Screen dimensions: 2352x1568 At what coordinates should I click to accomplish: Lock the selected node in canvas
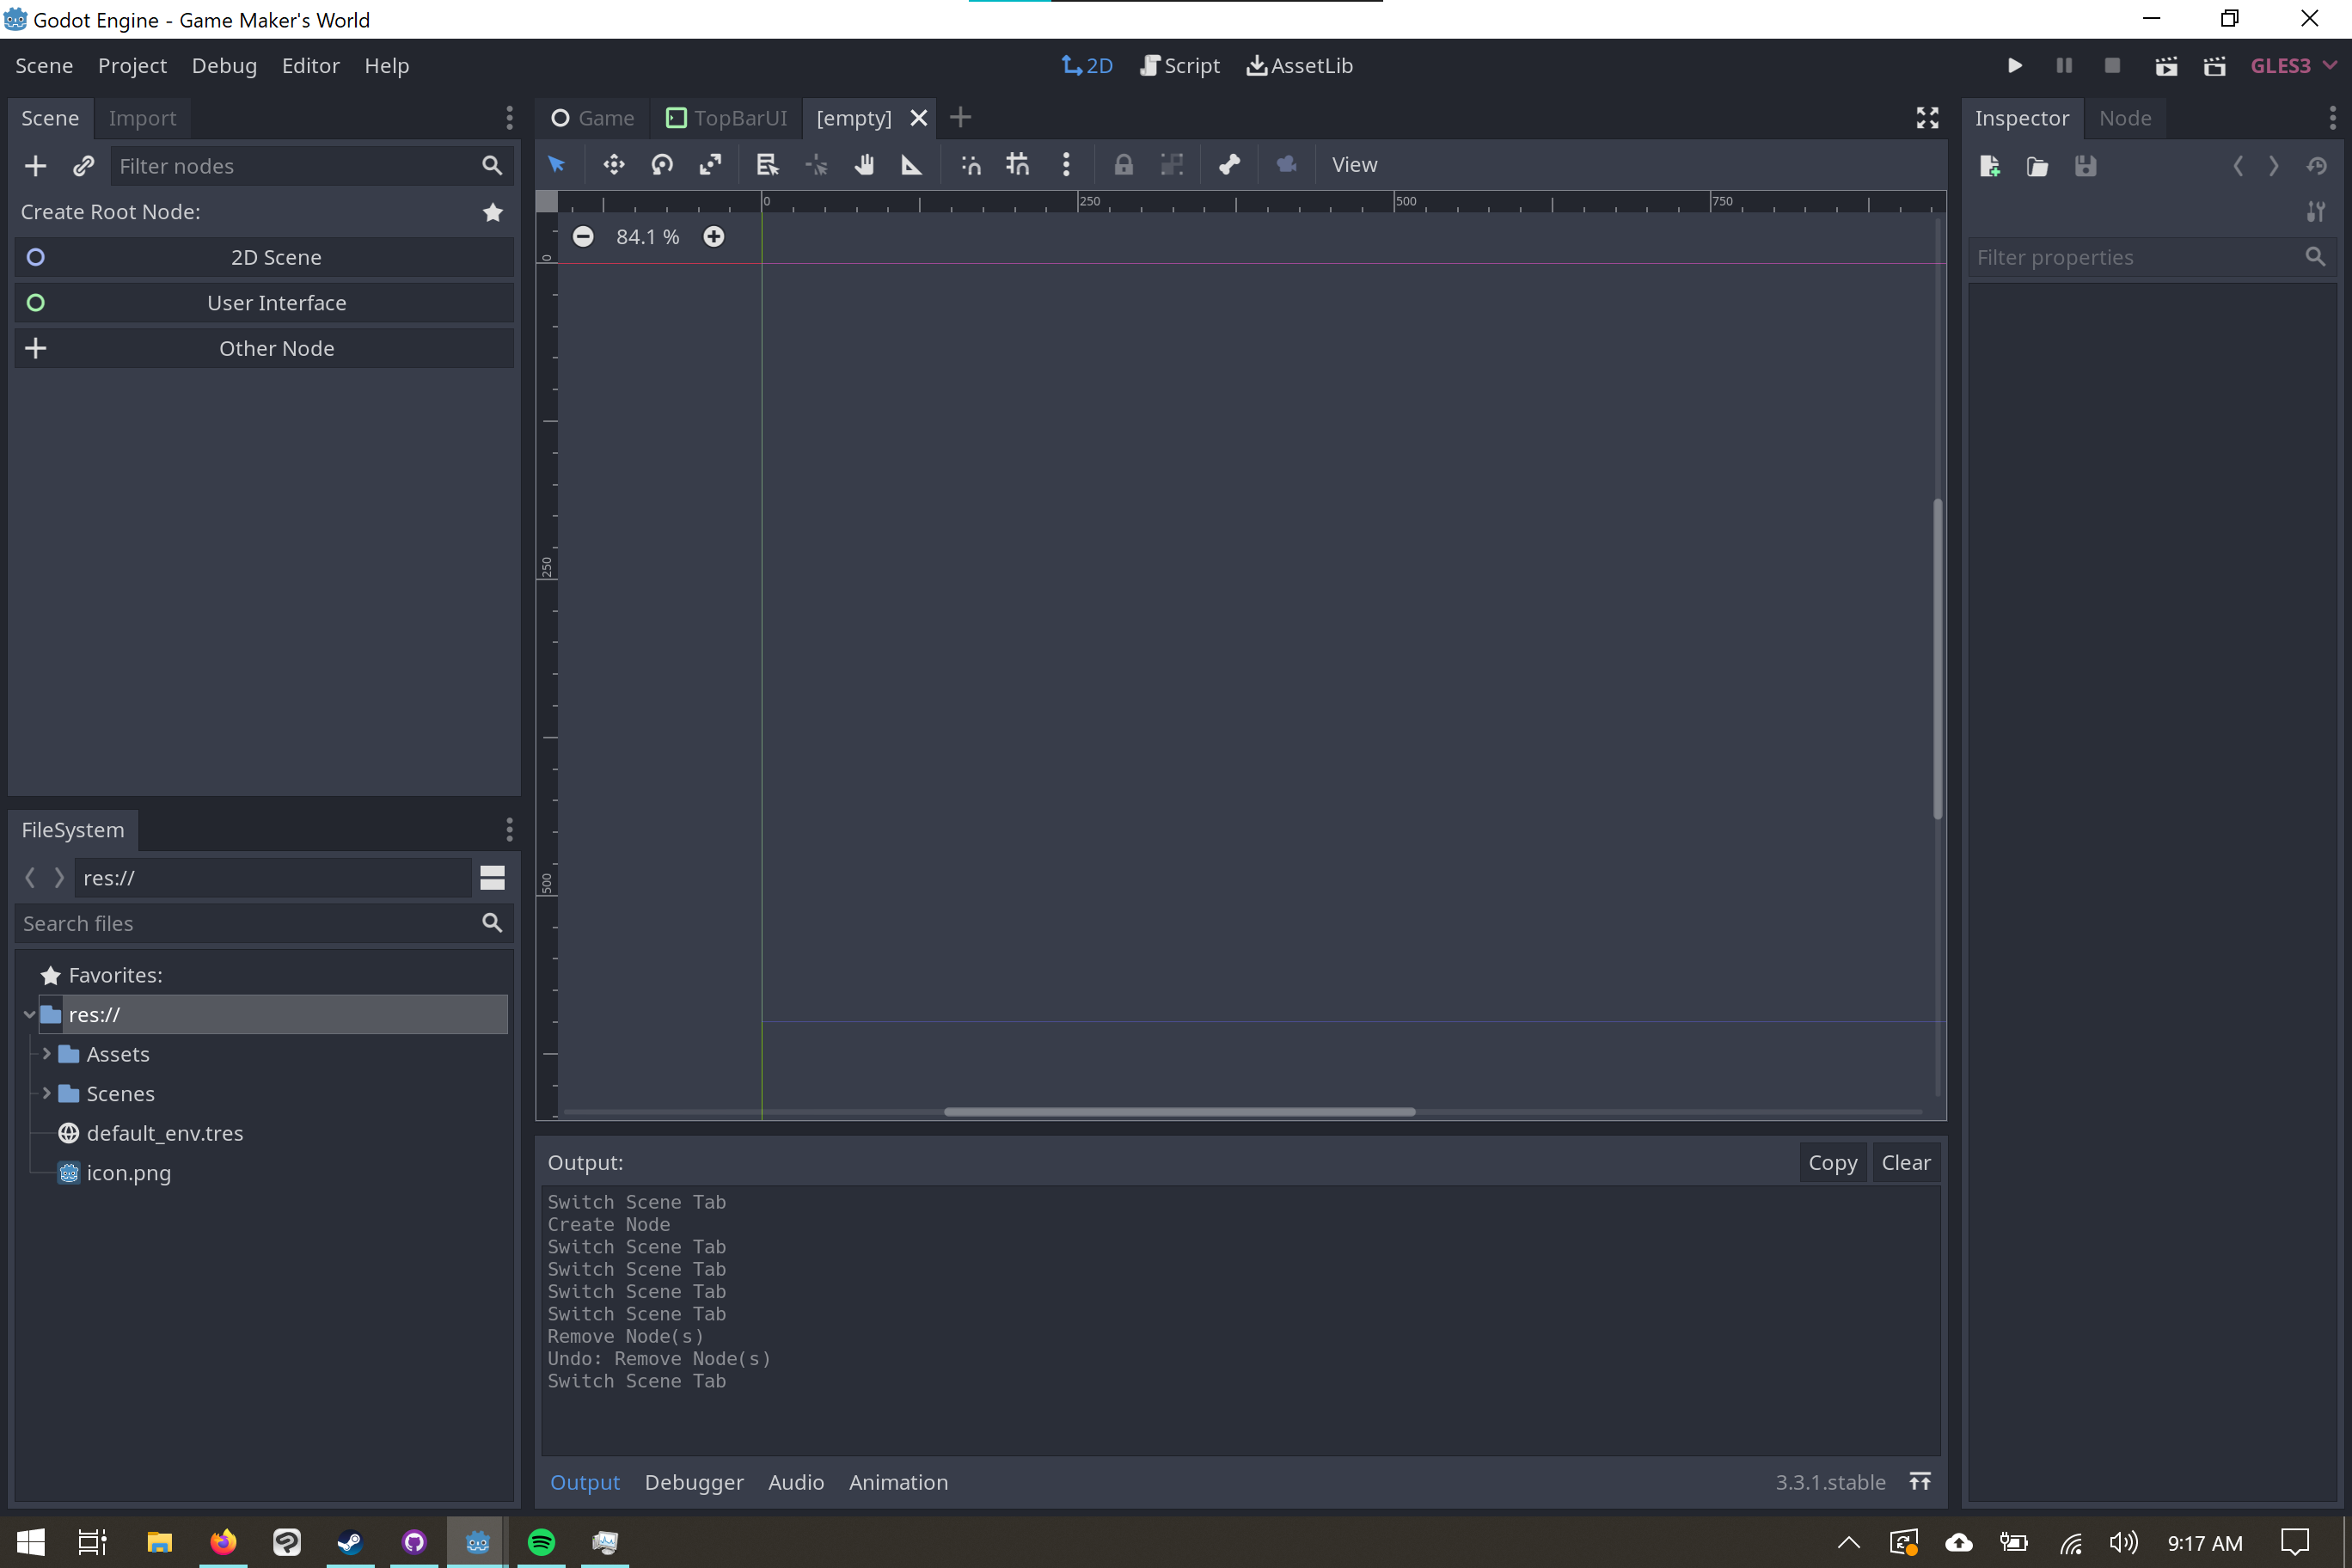[1123, 164]
